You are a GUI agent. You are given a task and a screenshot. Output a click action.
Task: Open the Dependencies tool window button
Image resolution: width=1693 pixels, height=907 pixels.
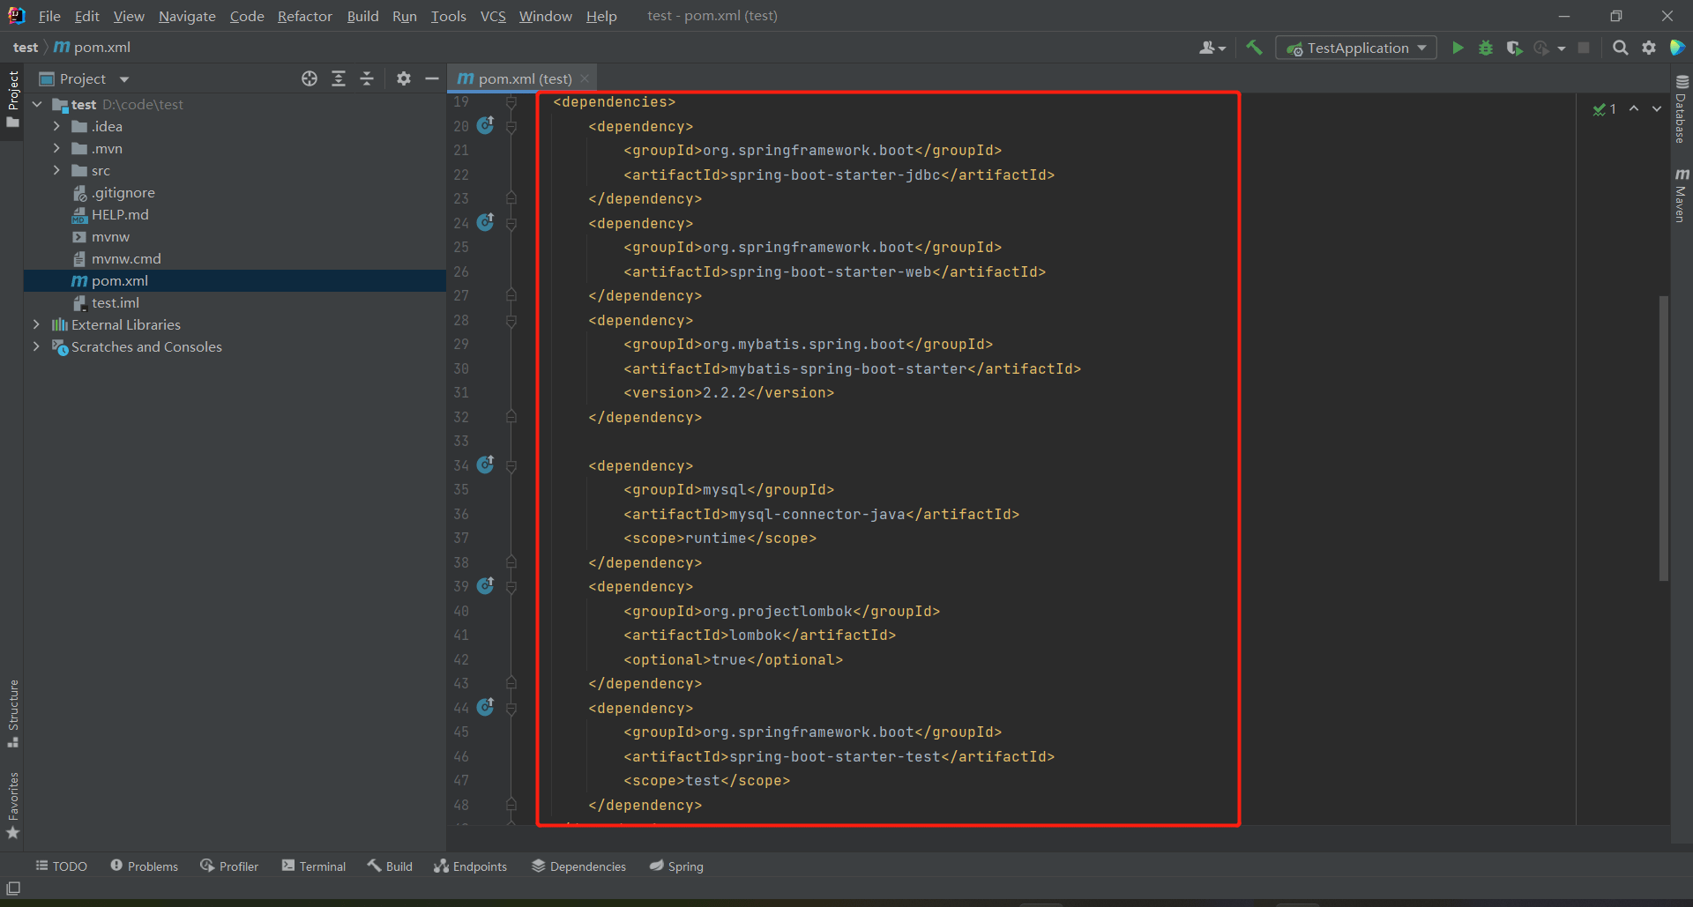pos(578,866)
